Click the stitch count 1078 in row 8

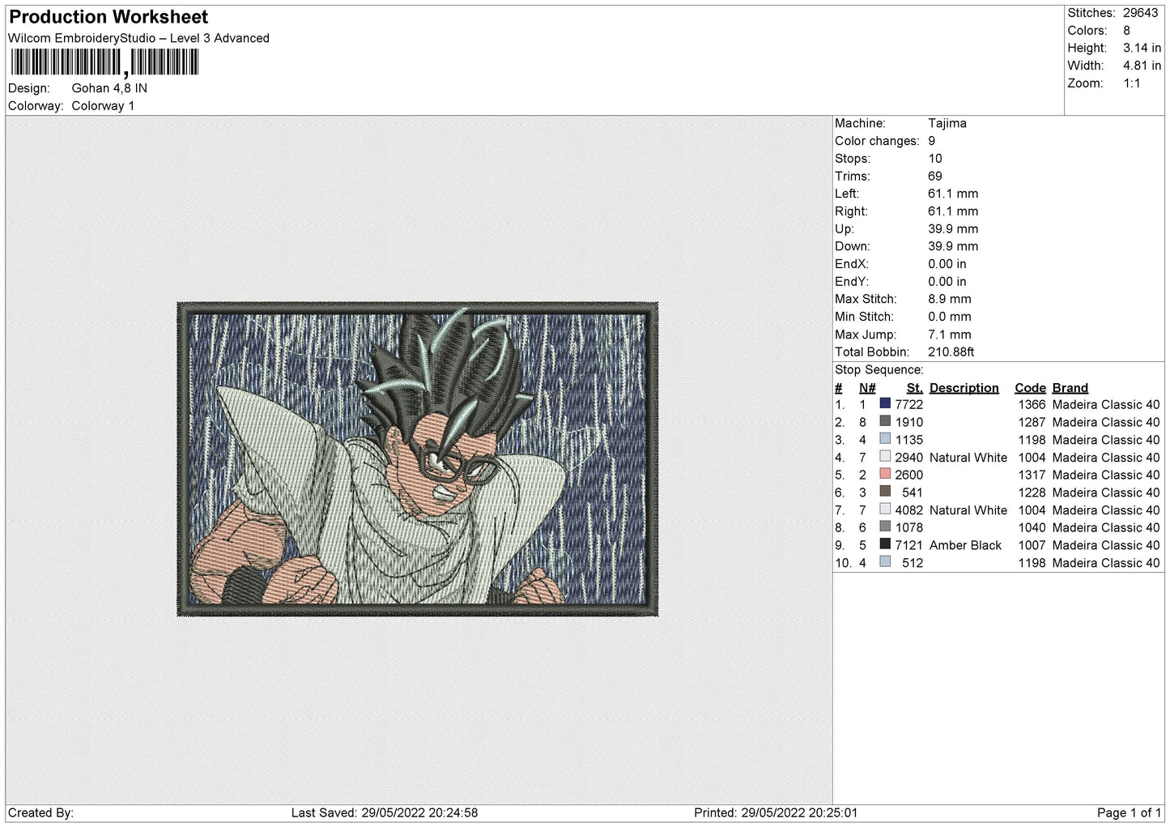[x=909, y=527]
